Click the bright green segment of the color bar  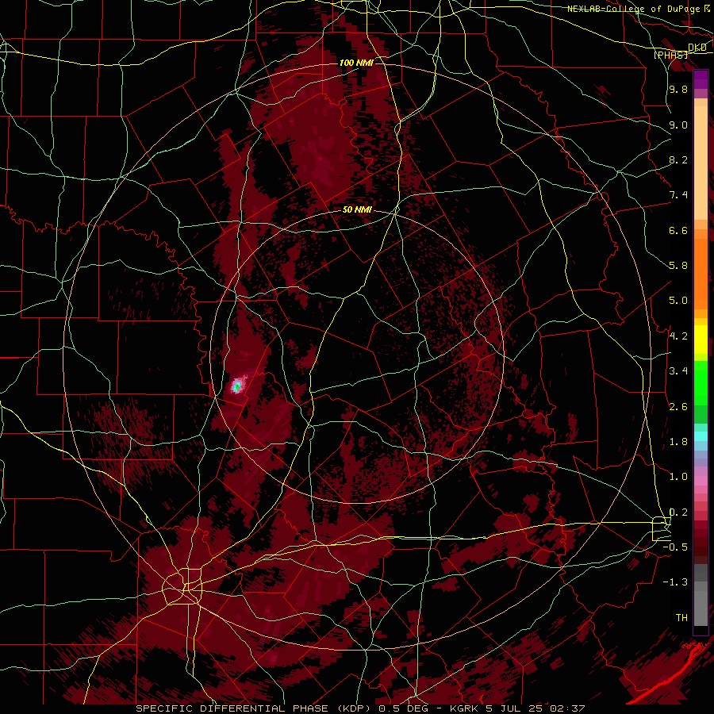(701, 382)
